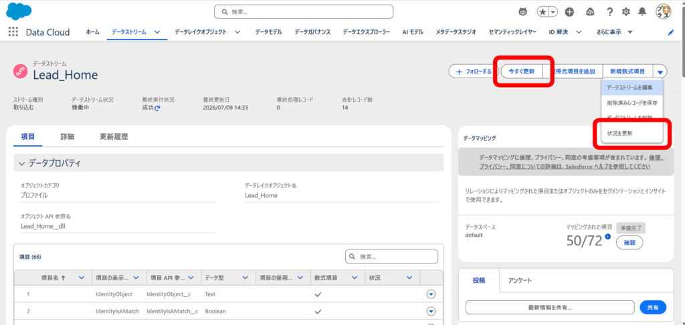Open the global actions plus icon
The image size is (685, 325).
coord(570,12)
